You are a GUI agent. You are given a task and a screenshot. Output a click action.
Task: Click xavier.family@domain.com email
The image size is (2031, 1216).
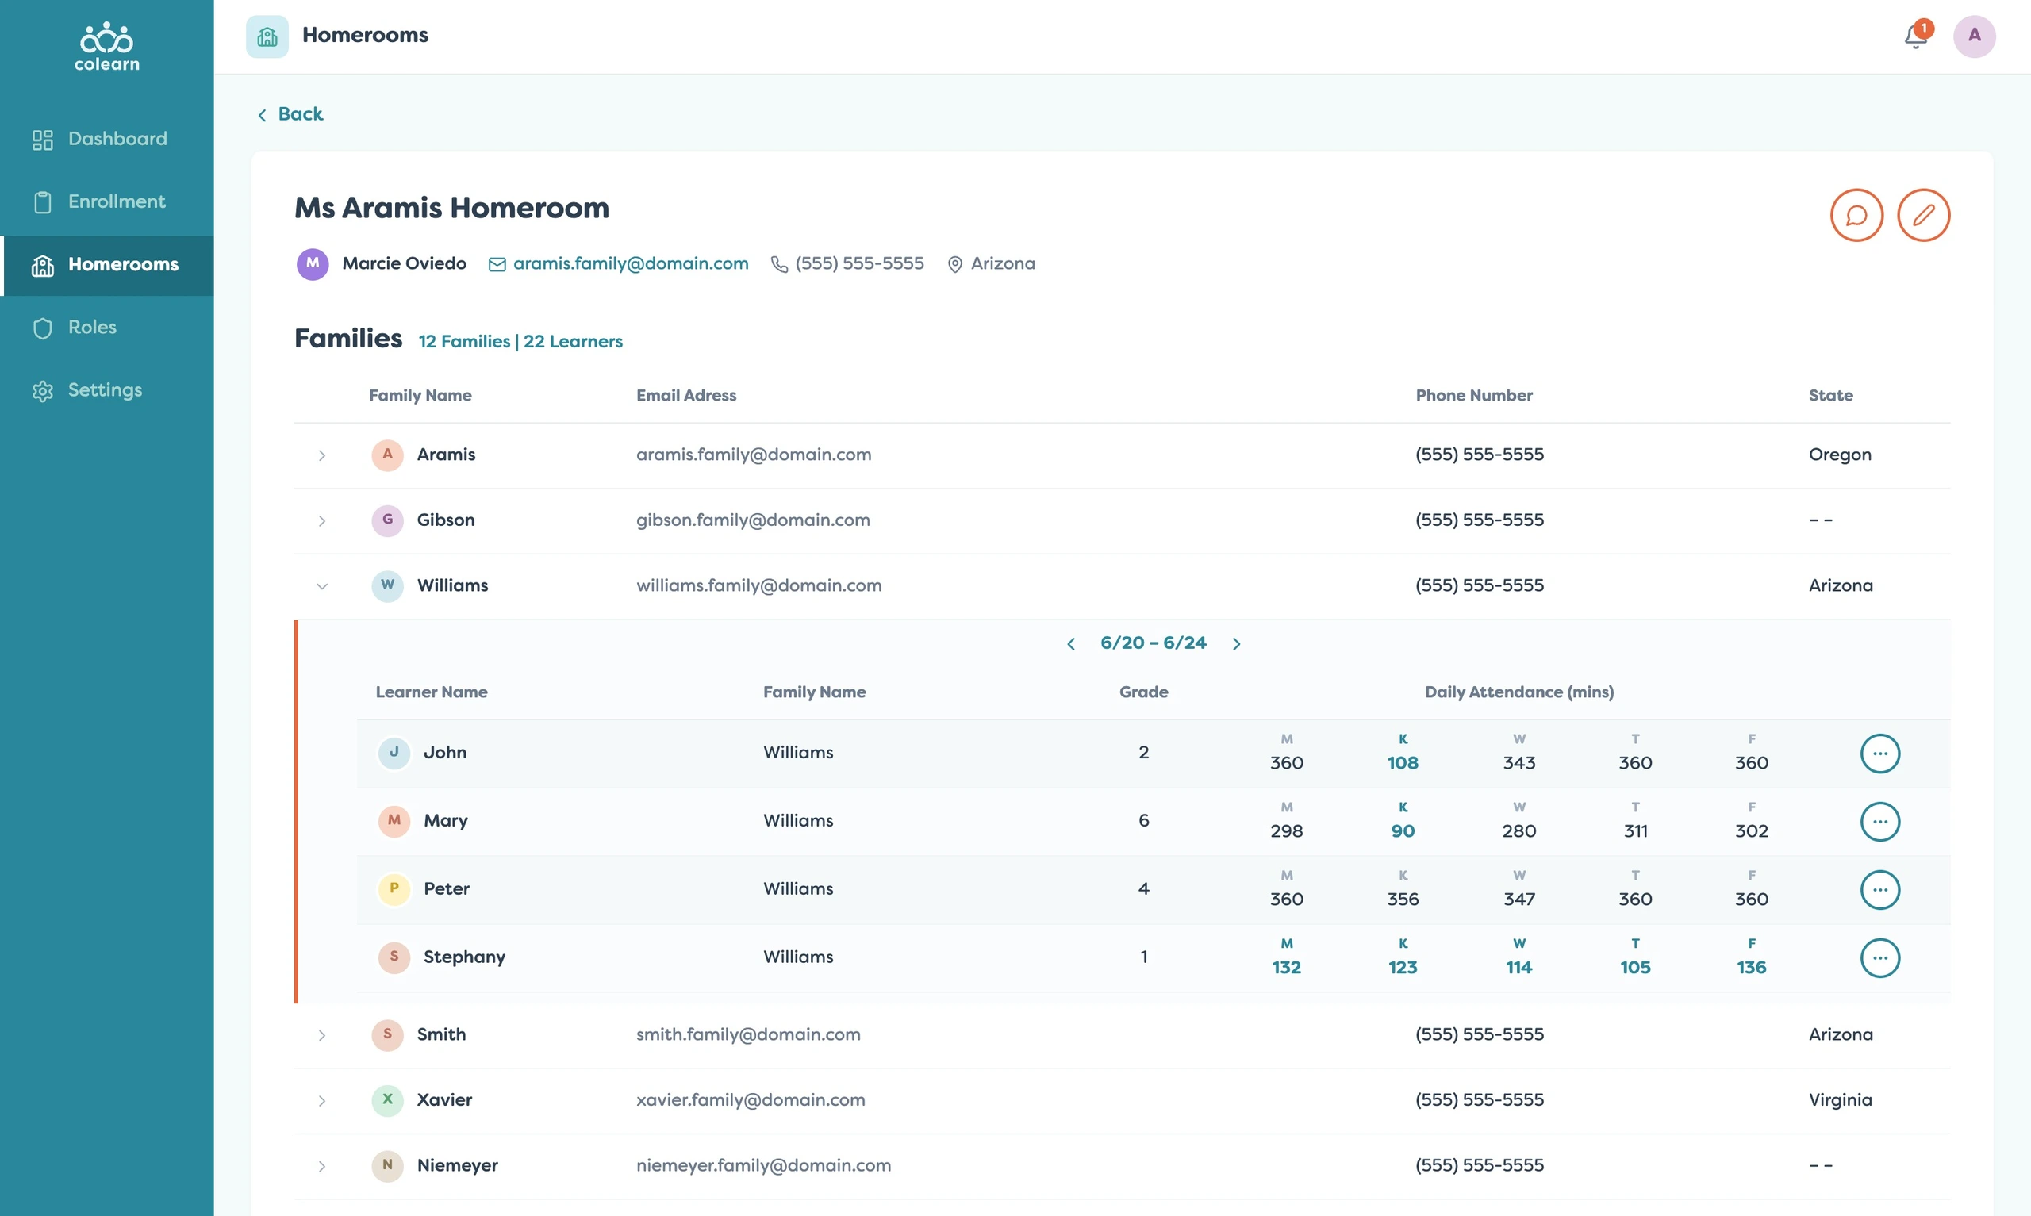pos(751,1100)
